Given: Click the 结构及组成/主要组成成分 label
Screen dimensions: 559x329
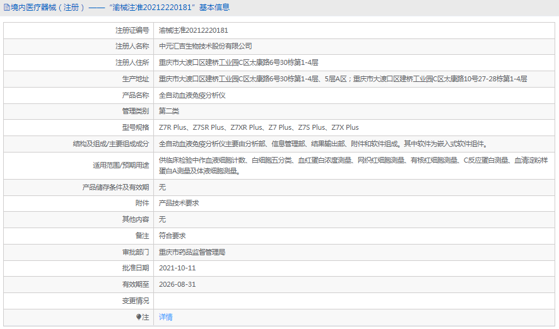Looking at the screenshot, I should 111,144.
